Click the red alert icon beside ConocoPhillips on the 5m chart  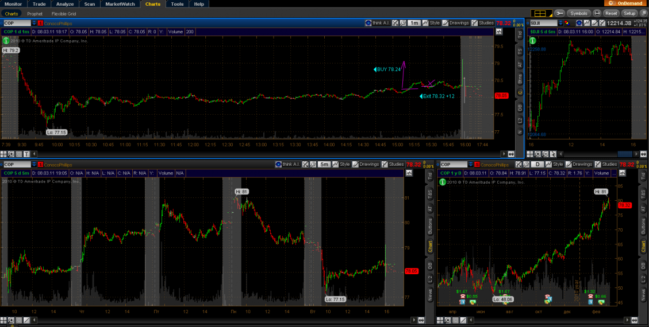(40, 164)
